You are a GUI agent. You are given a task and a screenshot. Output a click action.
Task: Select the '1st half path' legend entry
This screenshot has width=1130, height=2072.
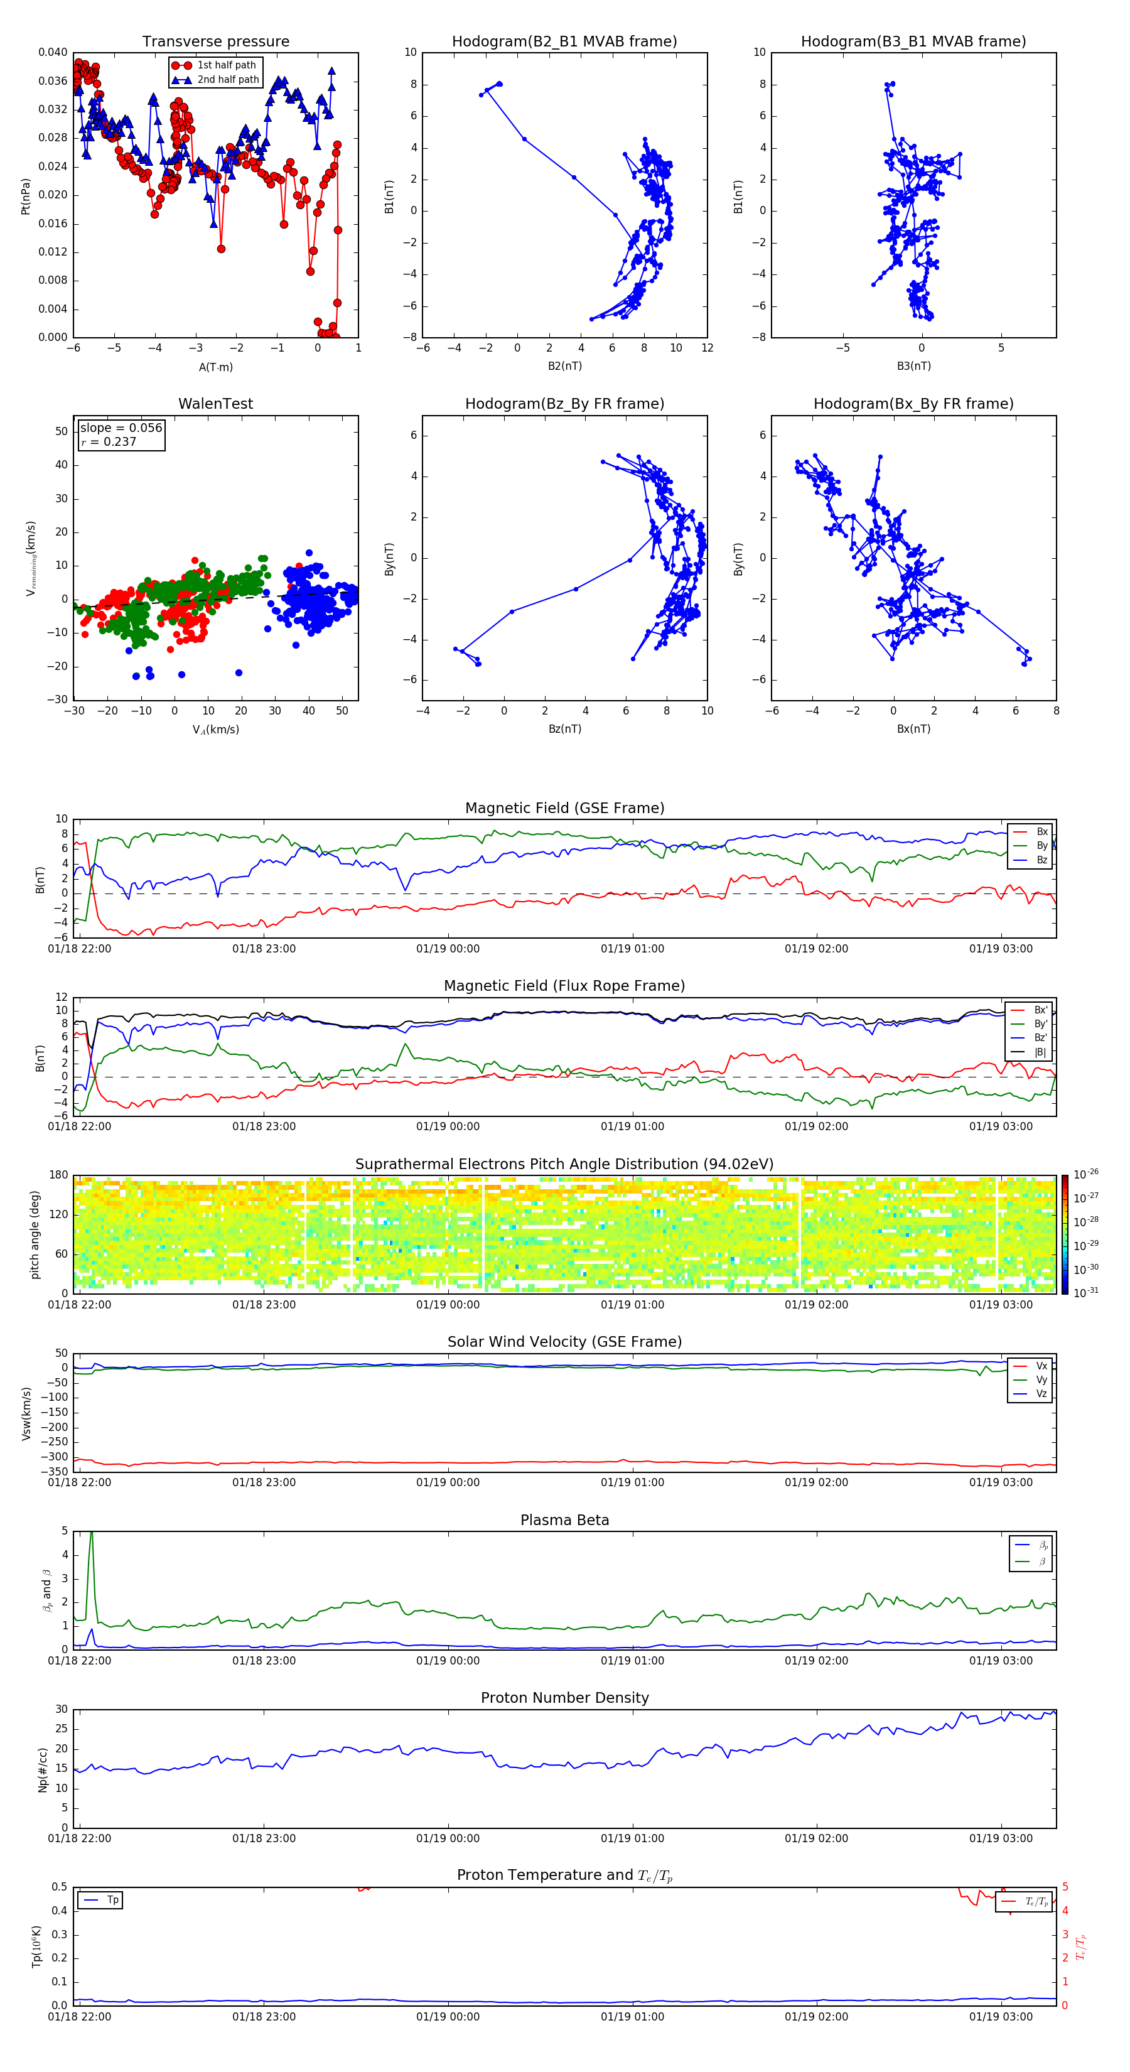[215, 65]
